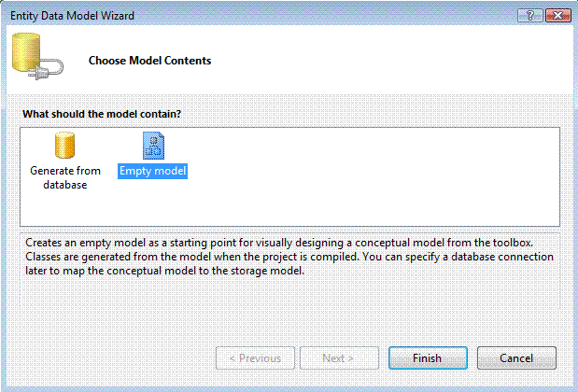This screenshot has height=392, width=578.
Task: Click the Cancel button
Action: [516, 357]
